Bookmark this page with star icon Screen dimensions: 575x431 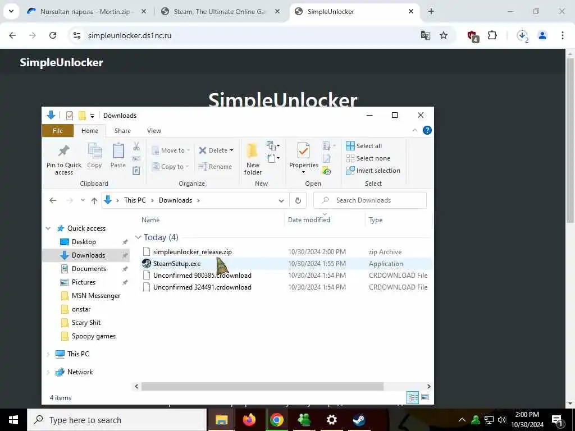[444, 35]
